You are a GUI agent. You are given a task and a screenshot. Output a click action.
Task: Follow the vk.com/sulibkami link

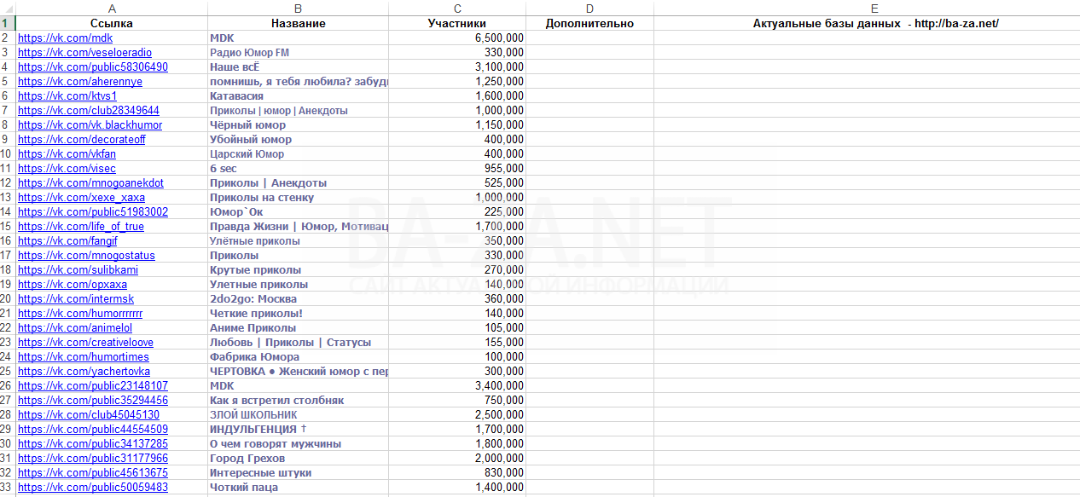[x=78, y=269]
